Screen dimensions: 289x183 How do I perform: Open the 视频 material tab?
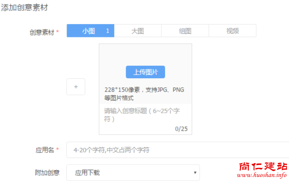[x=232, y=31]
